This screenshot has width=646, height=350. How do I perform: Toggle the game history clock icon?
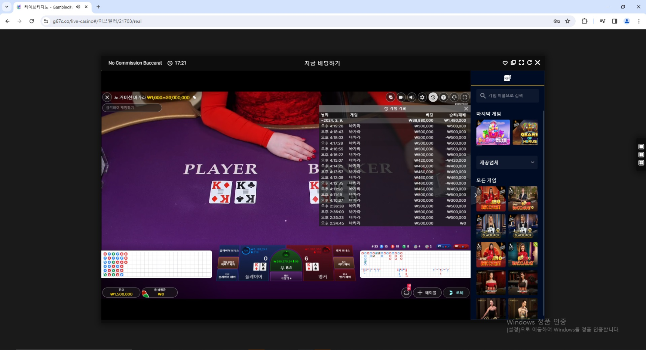coord(433,97)
